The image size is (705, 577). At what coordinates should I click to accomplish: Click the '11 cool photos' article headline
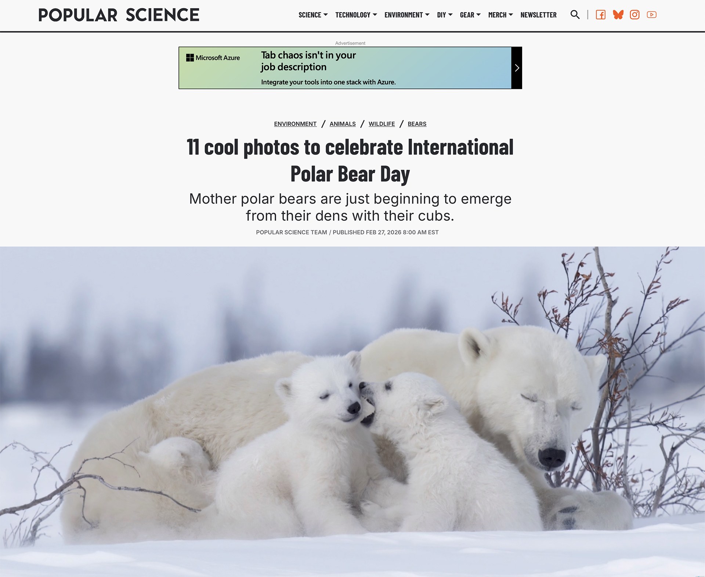click(x=350, y=160)
